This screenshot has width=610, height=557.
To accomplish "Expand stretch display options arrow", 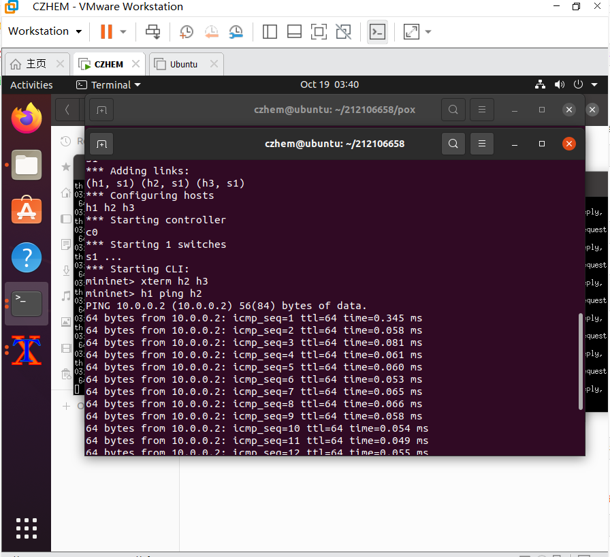I will (x=428, y=31).
